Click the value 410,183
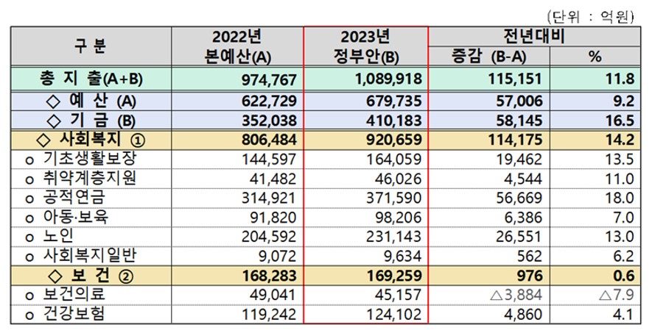Image resolution: width=655 pixels, height=336 pixels. [x=393, y=121]
